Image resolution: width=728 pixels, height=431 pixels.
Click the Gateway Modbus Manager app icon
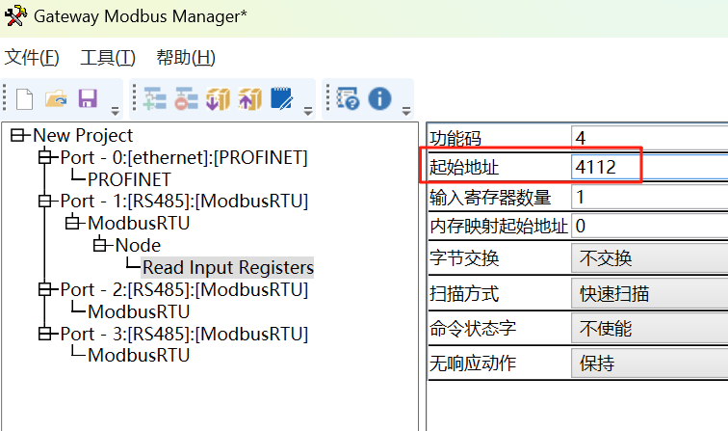[x=14, y=15]
